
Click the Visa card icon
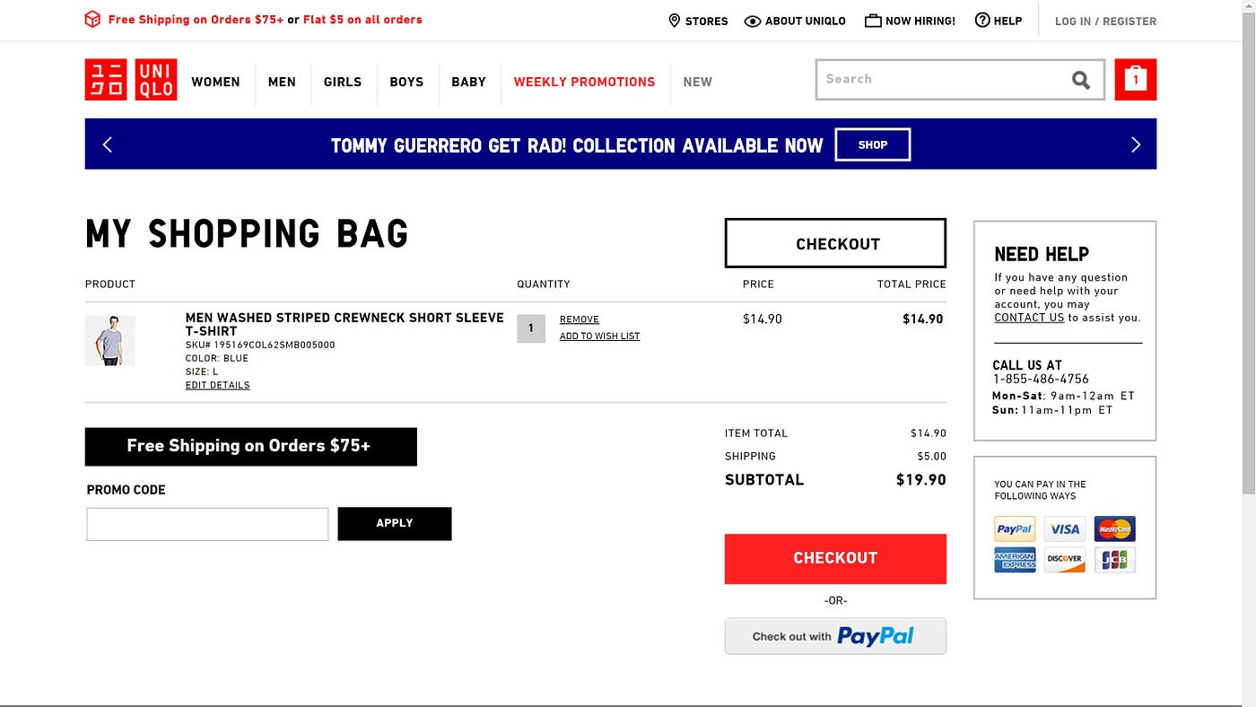click(x=1065, y=528)
